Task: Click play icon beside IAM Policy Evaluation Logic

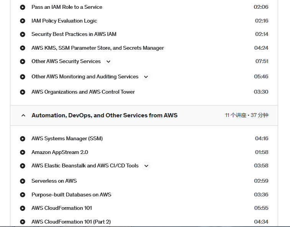Action: 23,21
